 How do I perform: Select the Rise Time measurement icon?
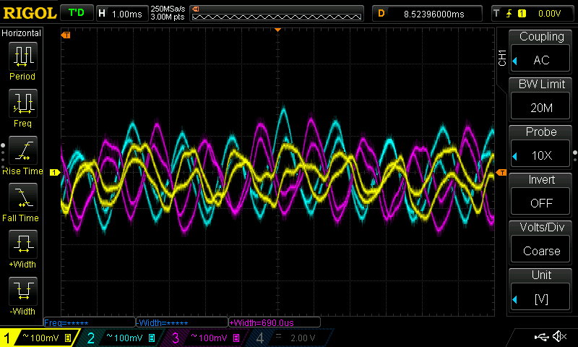(x=23, y=150)
